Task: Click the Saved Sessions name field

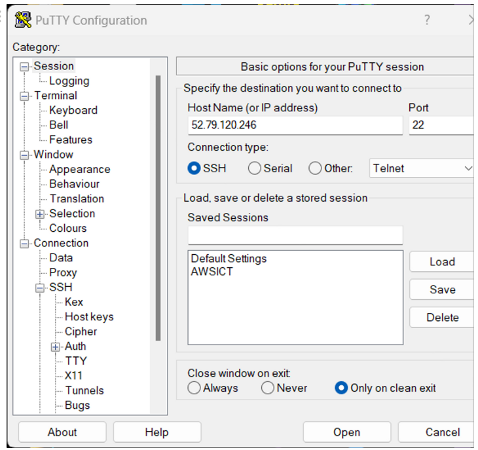Action: tap(295, 235)
